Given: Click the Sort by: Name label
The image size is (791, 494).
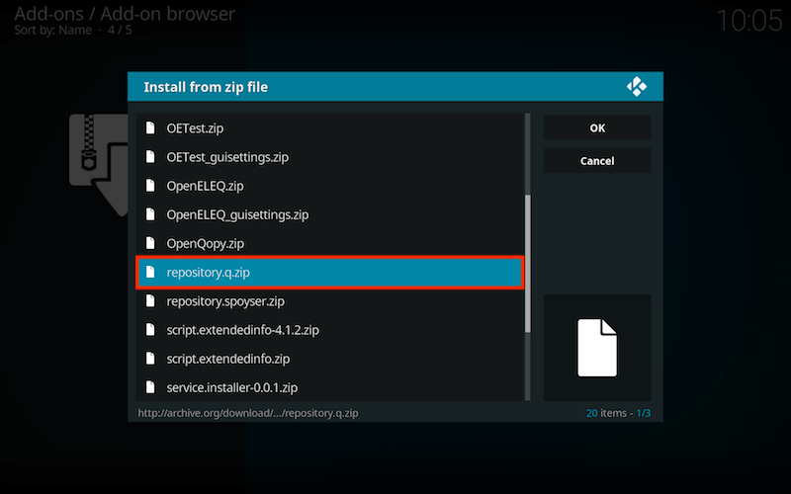Looking at the screenshot, I should [x=53, y=31].
